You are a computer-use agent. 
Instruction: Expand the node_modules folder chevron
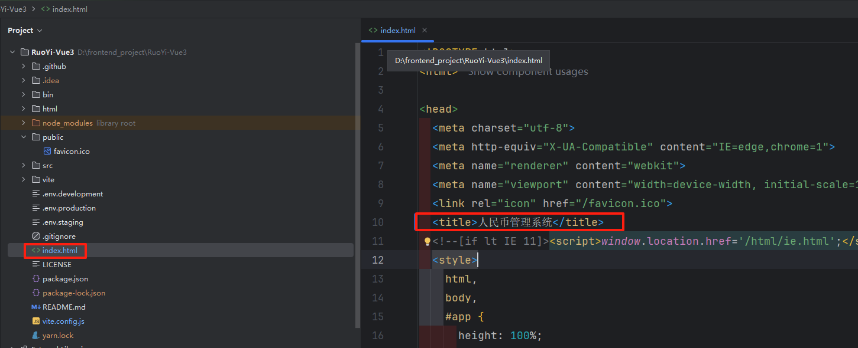pos(24,123)
